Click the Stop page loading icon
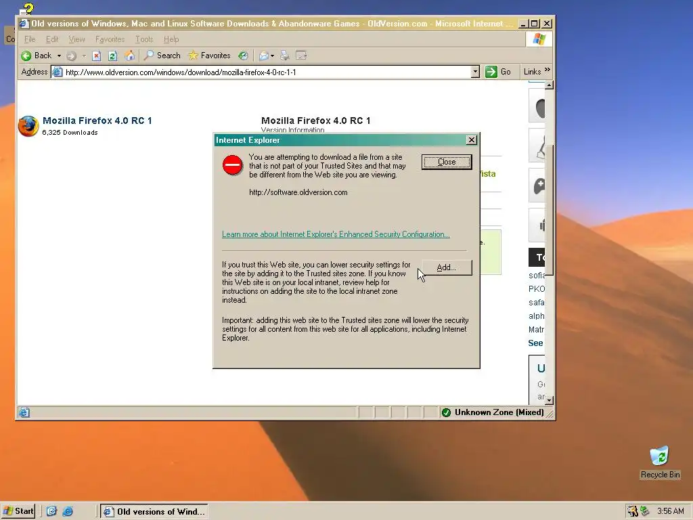Image resolution: width=693 pixels, height=520 pixels. (96, 56)
